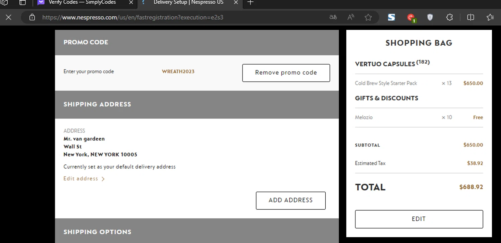The width and height of the screenshot is (501, 243).
Task: Click the total amount $688.92
Action: coord(471,187)
